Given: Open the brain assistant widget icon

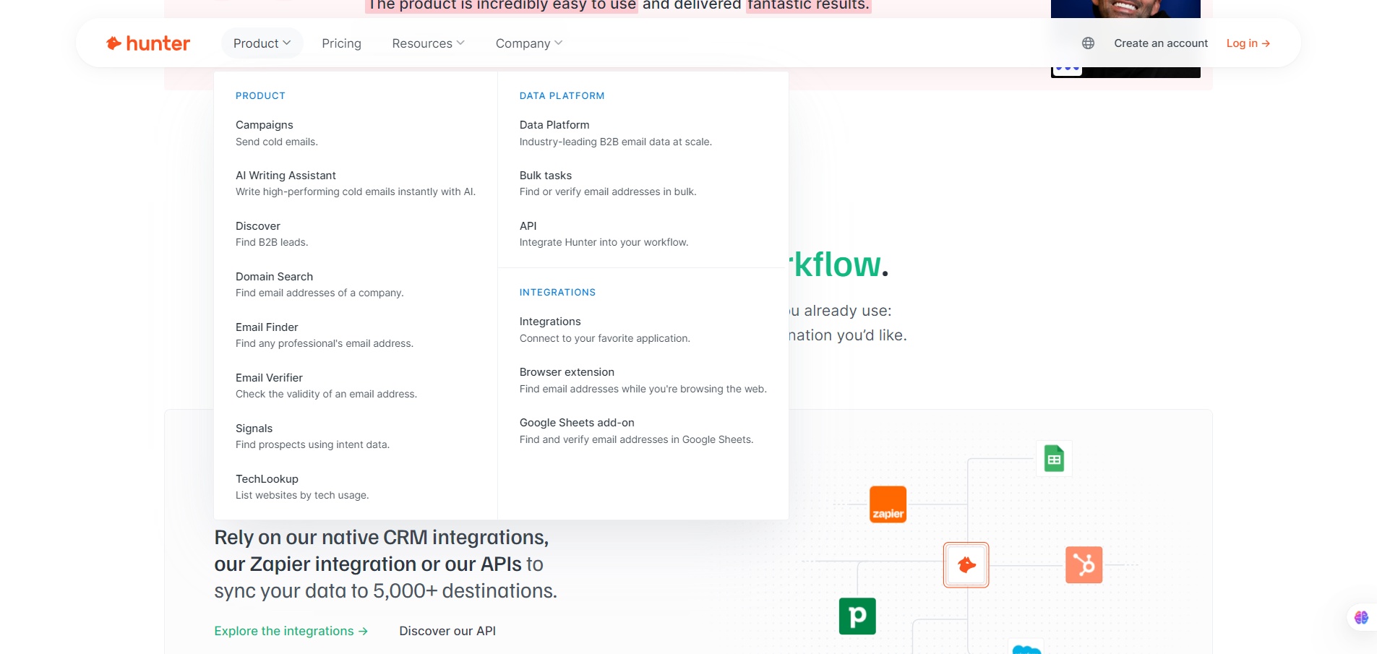Looking at the screenshot, I should pos(1361,617).
